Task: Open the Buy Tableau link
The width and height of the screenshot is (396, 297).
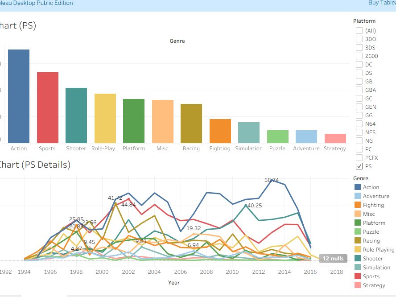Action: click(x=382, y=3)
